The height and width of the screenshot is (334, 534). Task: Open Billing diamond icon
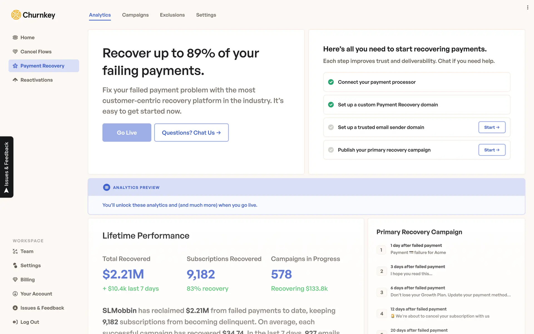(x=15, y=279)
